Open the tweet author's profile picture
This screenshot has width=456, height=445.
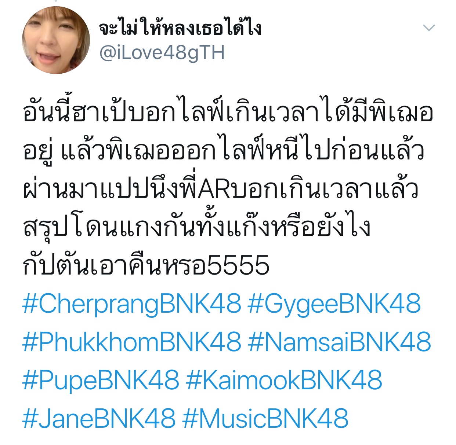56,40
